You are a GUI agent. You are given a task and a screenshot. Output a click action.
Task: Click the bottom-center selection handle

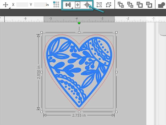point(79,112)
